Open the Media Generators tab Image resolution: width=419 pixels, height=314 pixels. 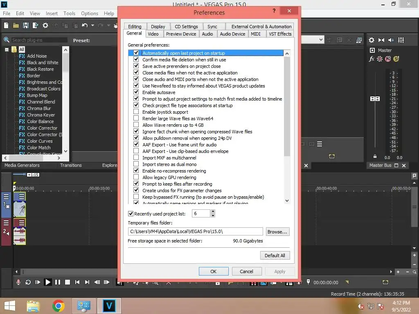pos(22,165)
